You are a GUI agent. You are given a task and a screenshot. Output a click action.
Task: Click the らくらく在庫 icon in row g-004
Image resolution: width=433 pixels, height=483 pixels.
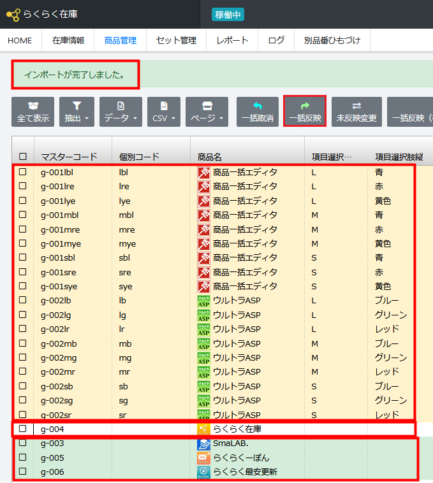click(204, 429)
